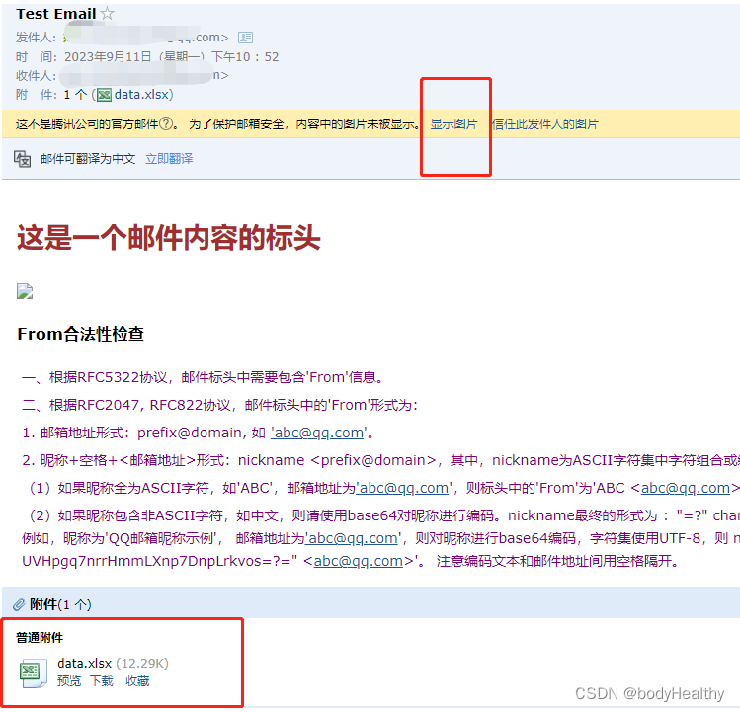This screenshot has height=712, width=740.
Task: Click the heading 这是一个邮件内容的标头
Action: tap(169, 237)
